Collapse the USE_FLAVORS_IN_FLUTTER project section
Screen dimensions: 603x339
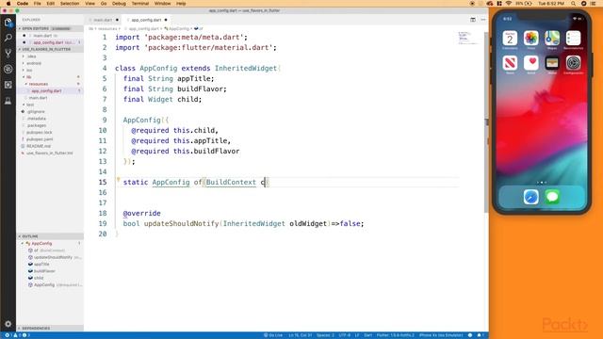(50, 49)
